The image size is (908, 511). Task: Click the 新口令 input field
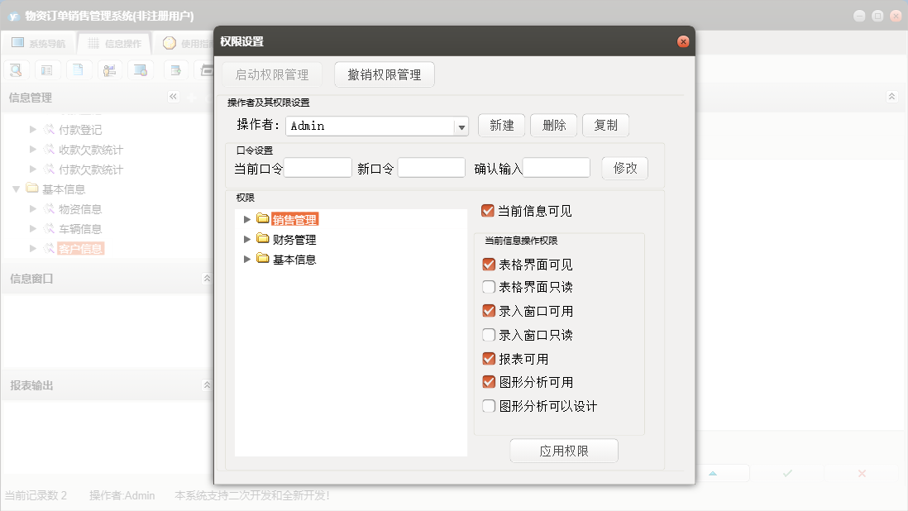point(431,168)
